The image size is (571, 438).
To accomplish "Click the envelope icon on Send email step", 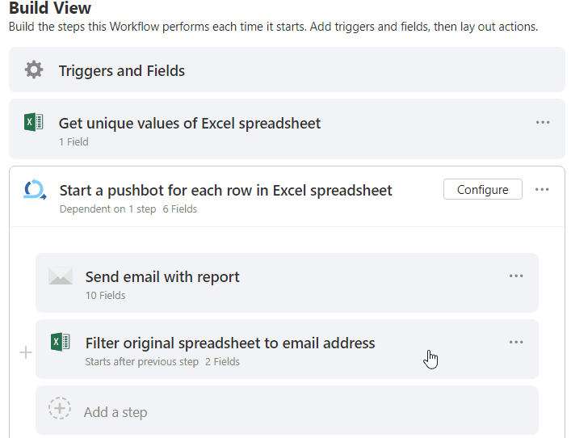I will pyautogui.click(x=61, y=276).
